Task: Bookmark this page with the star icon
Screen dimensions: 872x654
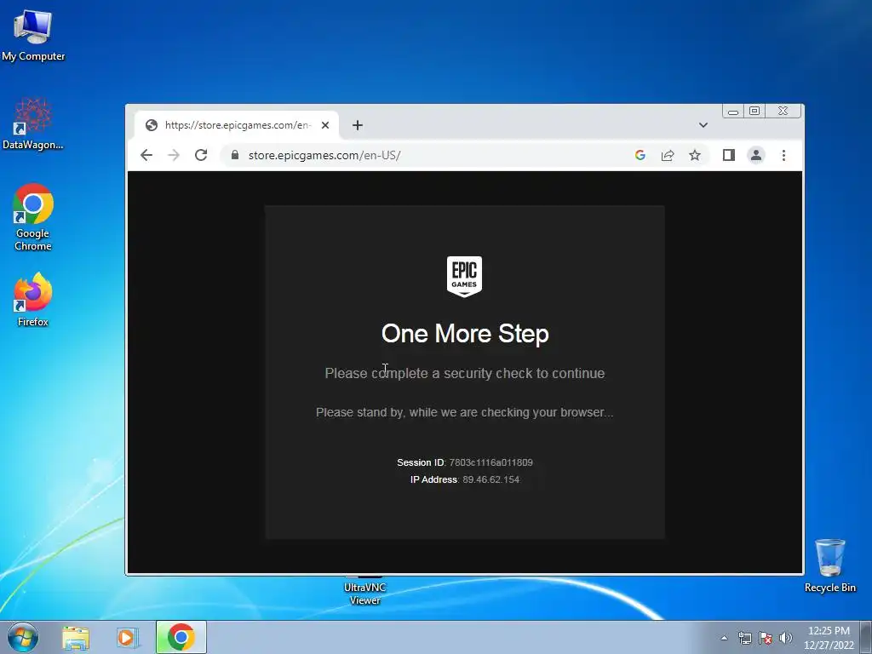Action: coord(695,155)
